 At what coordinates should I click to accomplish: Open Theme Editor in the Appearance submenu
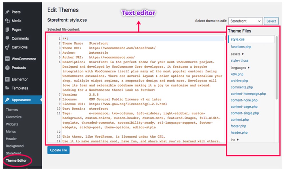[x=16, y=160]
